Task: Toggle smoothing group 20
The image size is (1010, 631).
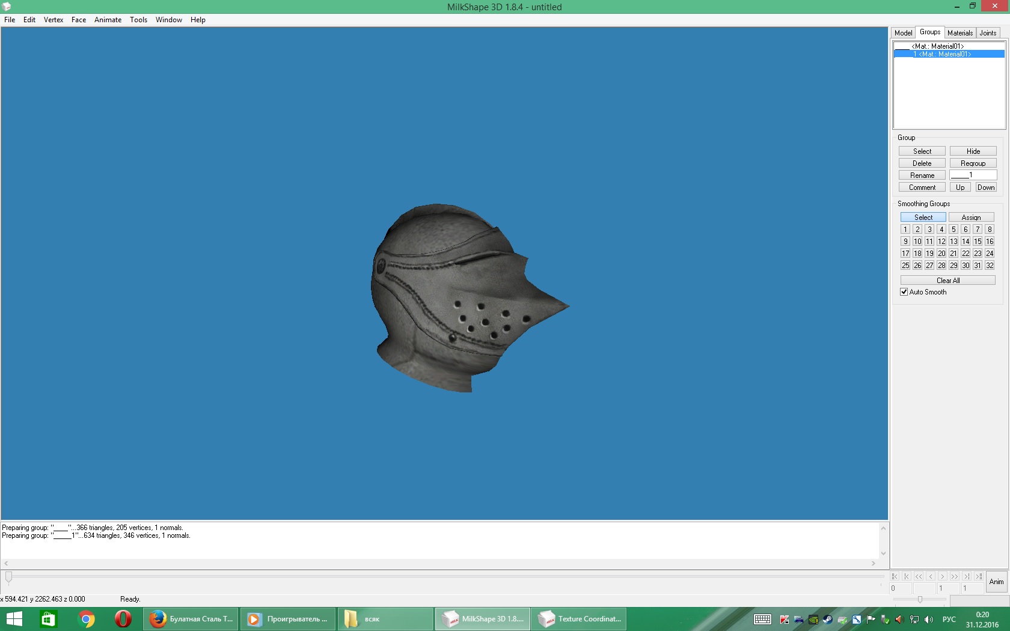Action: pos(941,254)
